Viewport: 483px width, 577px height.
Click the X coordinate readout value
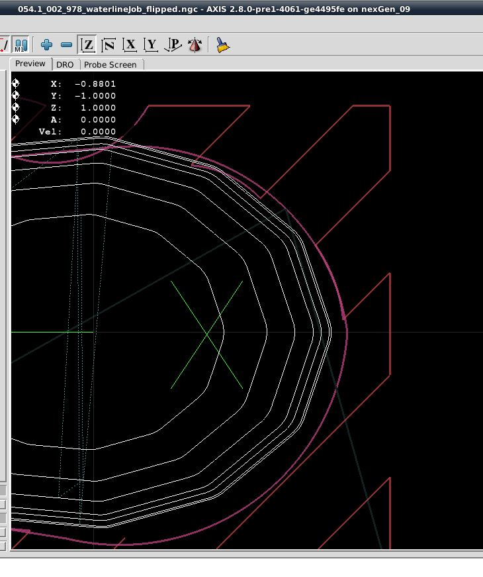tap(95, 84)
